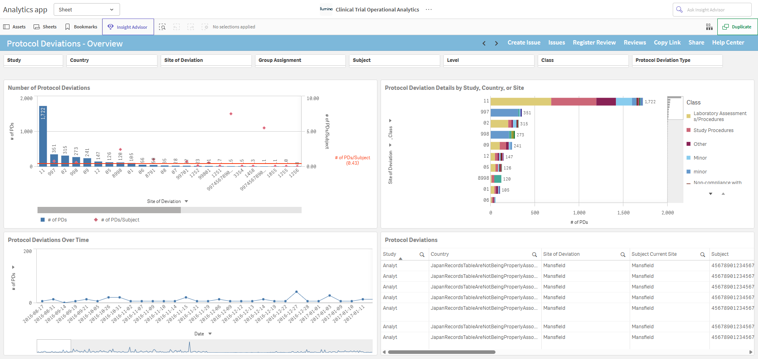Search the Site of Deviation column
The height and width of the screenshot is (359, 758).
(x=623, y=255)
